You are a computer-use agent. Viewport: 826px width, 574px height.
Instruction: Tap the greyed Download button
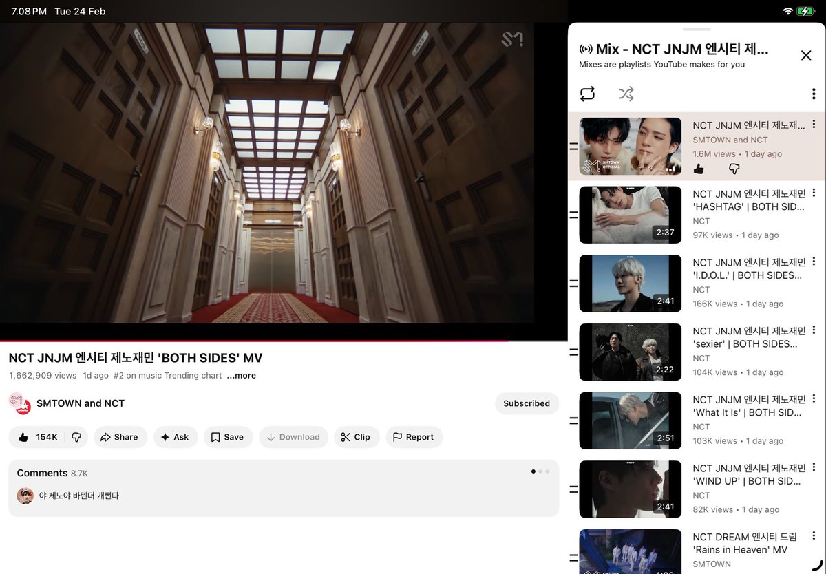click(293, 437)
